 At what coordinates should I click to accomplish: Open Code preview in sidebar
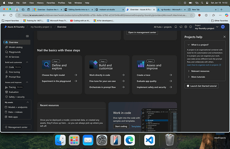click(13, 67)
